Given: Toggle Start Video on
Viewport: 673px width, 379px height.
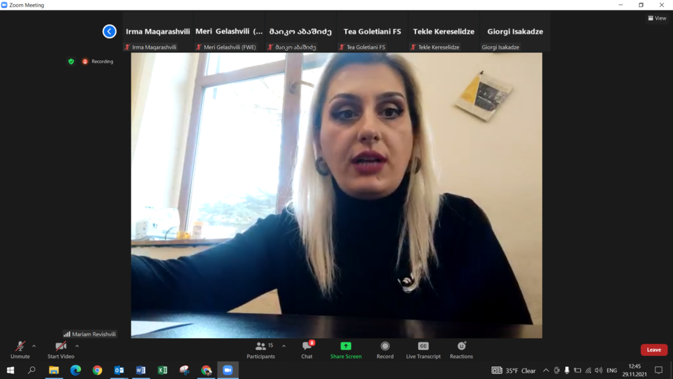Looking at the screenshot, I should [x=60, y=349].
